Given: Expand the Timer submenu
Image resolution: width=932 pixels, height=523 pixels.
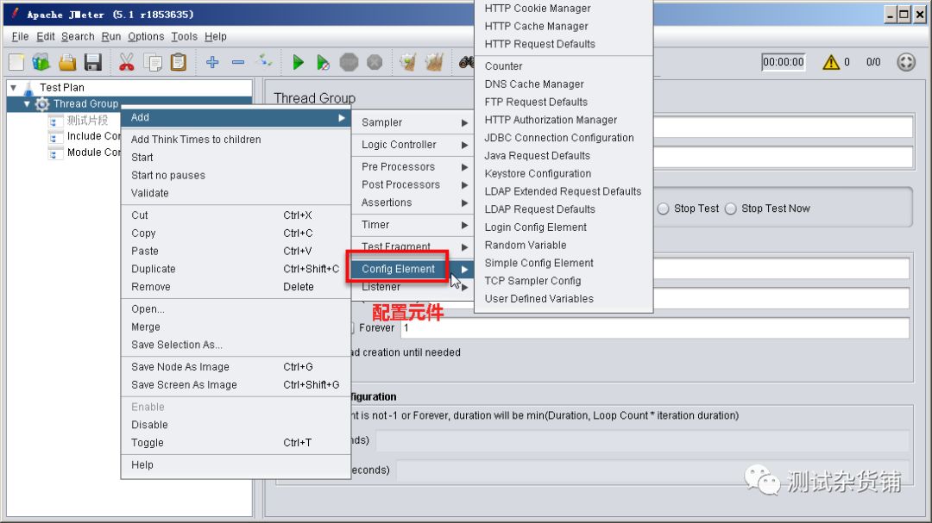Looking at the screenshot, I should tap(413, 224).
